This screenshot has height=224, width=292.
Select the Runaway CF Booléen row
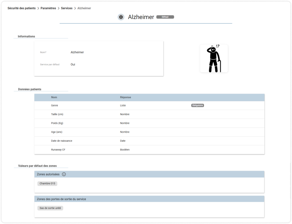[149, 149]
